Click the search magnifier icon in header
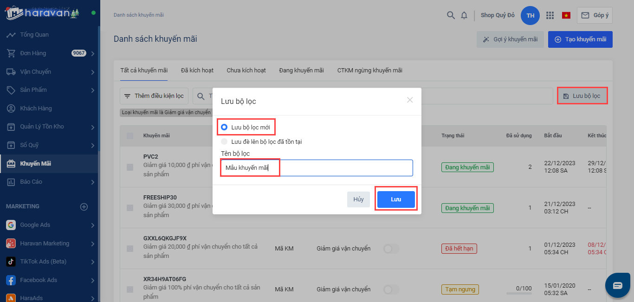Viewport: 634px width, 302px height. (451, 15)
